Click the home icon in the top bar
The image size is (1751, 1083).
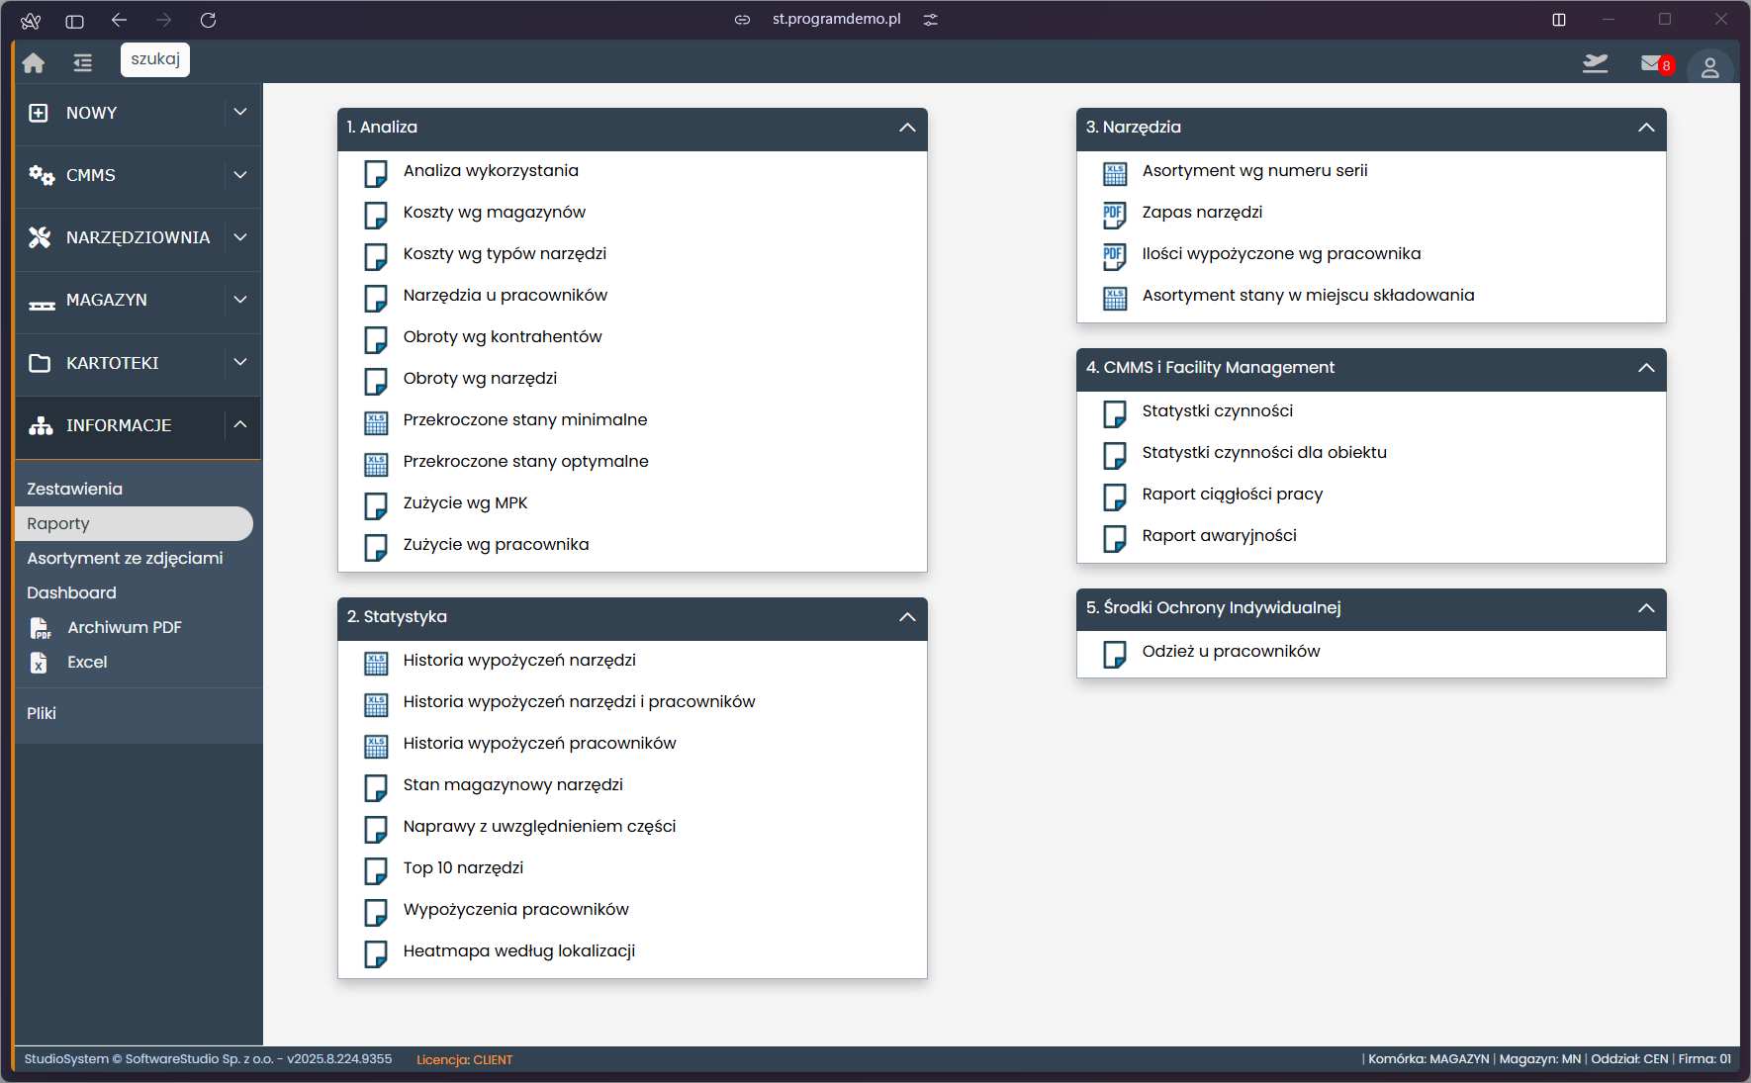point(34,63)
